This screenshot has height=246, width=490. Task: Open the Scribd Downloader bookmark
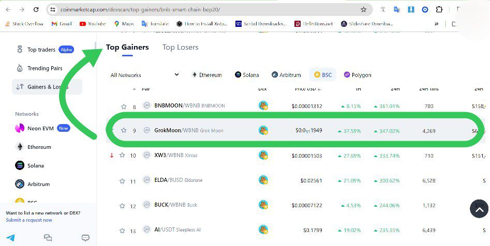click(x=261, y=24)
